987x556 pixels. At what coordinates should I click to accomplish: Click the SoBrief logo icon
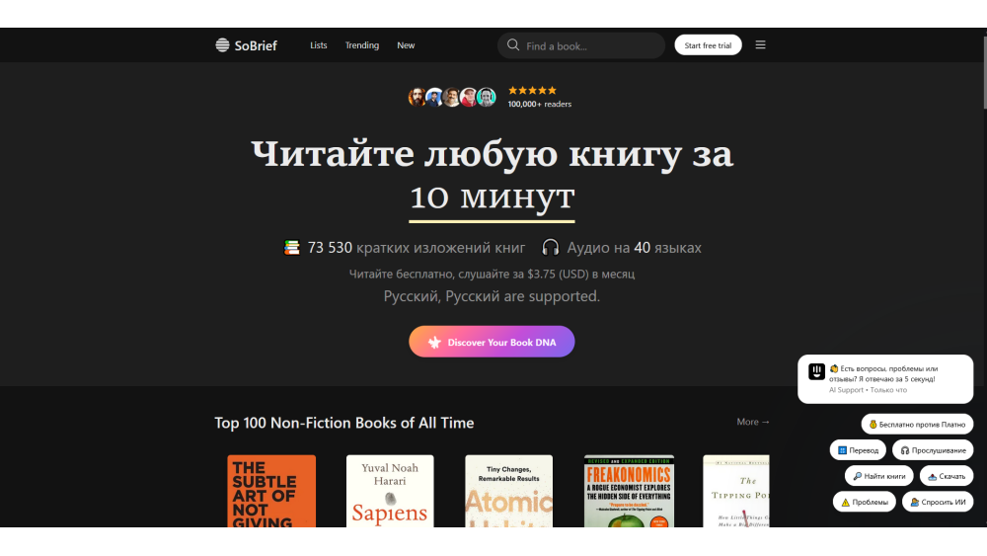pyautogui.click(x=222, y=45)
